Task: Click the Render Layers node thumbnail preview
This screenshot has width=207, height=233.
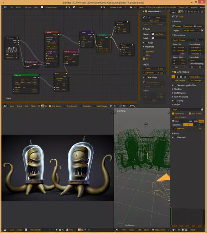Action: point(12,49)
